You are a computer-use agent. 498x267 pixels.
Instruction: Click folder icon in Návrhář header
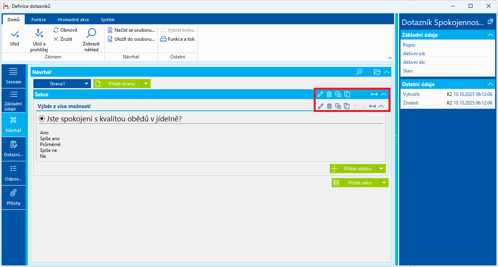377,72
